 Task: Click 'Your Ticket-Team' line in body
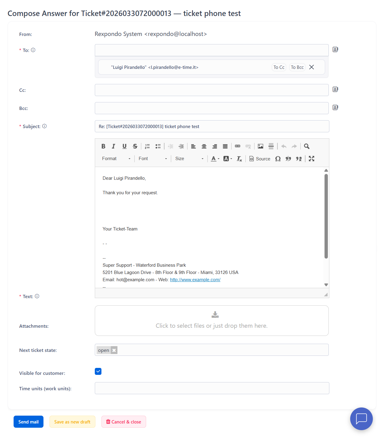[120, 229]
